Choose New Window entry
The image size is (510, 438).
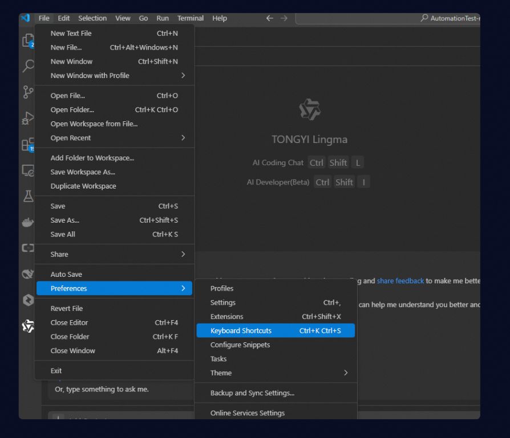click(x=114, y=62)
